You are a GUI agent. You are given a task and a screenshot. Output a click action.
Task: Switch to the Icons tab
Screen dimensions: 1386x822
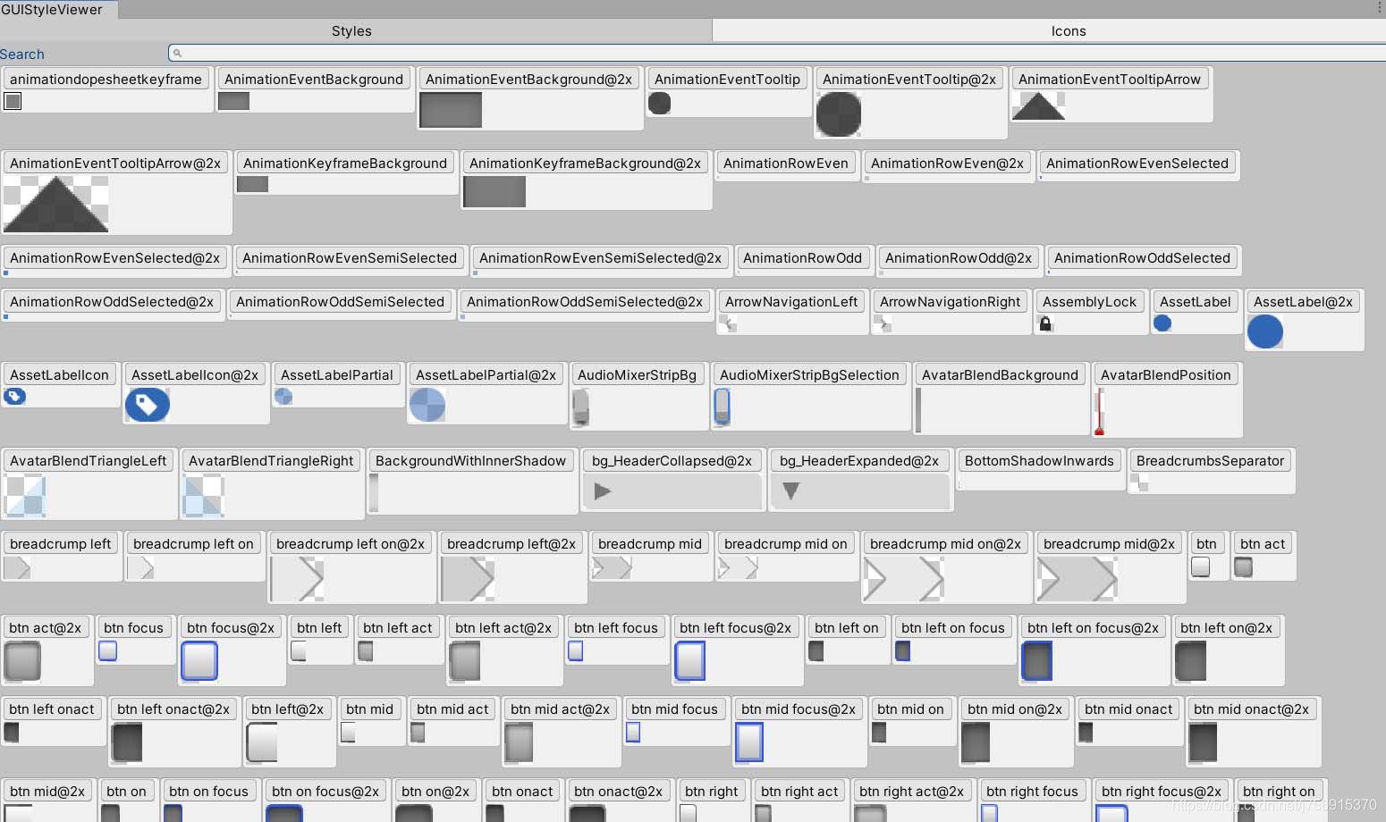point(1069,30)
